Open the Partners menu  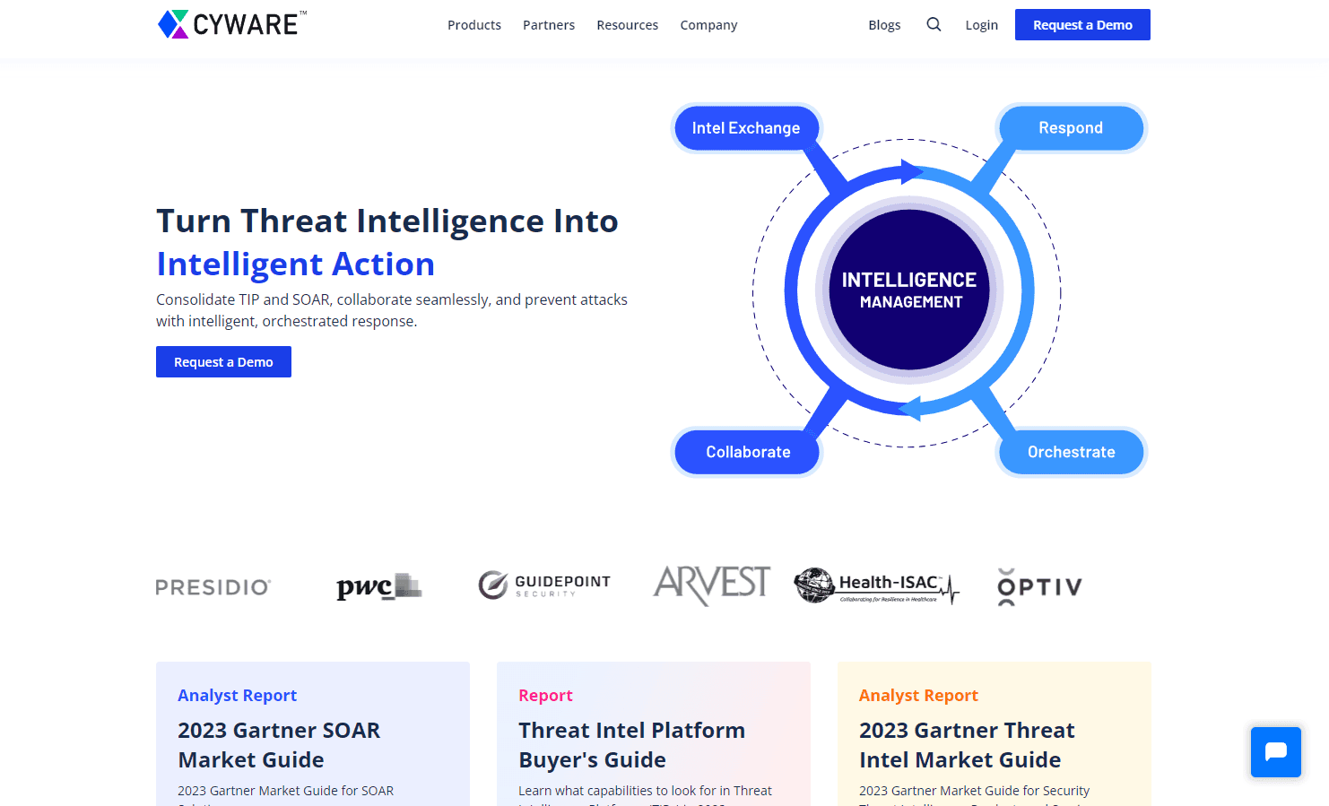[549, 25]
